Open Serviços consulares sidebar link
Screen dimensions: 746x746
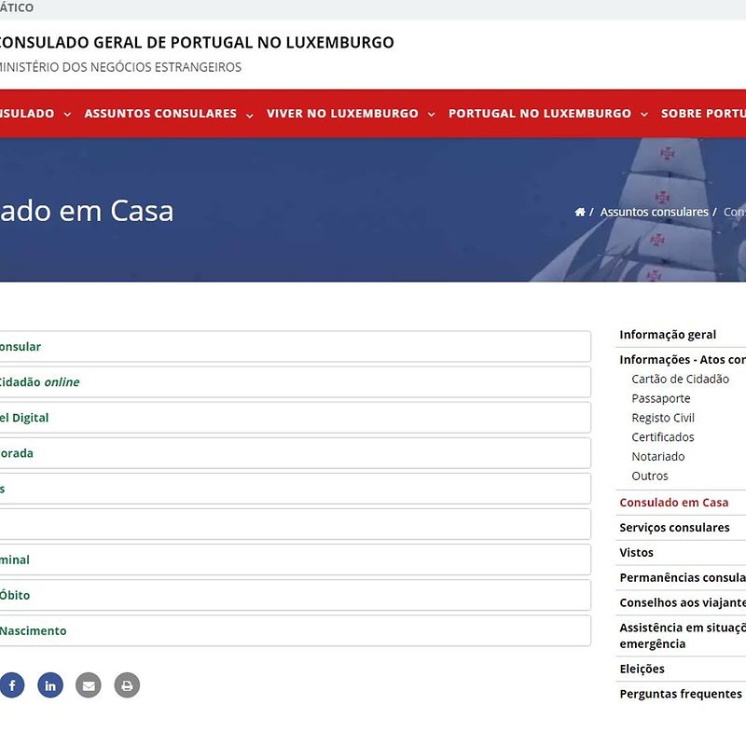coord(674,528)
